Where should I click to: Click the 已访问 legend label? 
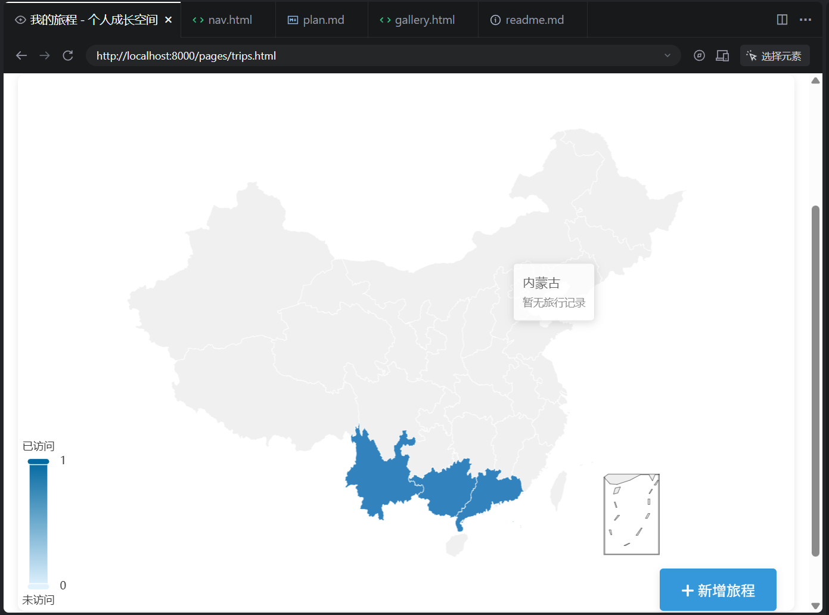[38, 446]
